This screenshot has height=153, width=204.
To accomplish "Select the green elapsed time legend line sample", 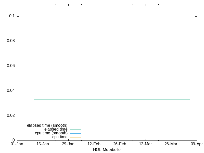I will coord(75,130).
